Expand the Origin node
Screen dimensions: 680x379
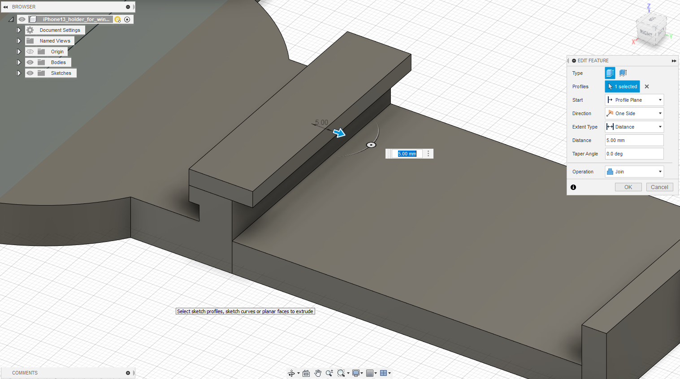19,52
